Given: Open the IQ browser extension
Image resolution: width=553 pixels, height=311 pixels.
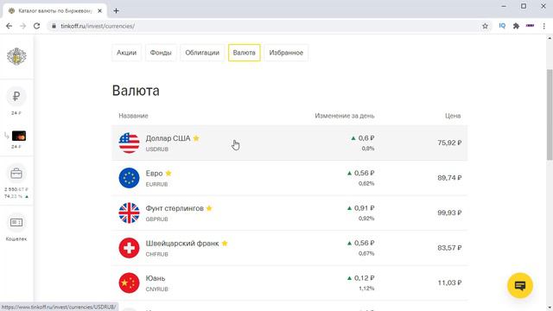Looking at the screenshot, I should tap(502, 26).
